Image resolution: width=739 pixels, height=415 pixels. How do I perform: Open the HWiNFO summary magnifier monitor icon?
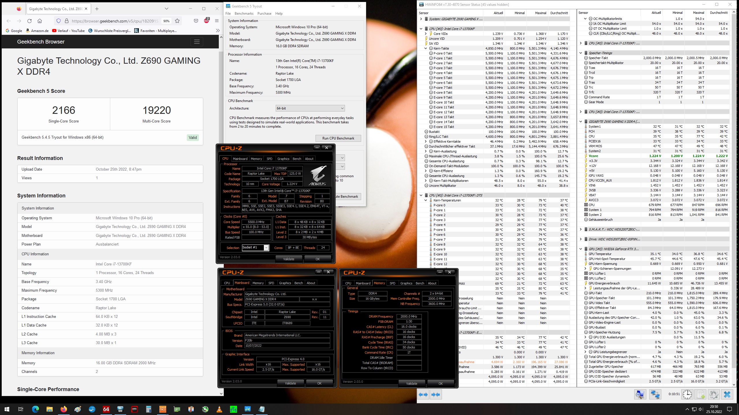[640, 395]
